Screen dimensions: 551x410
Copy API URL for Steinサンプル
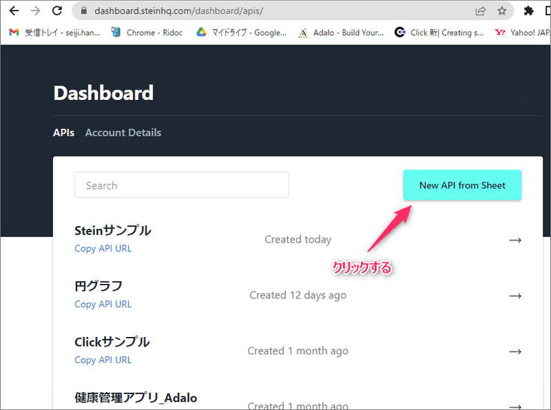pyautogui.click(x=103, y=249)
